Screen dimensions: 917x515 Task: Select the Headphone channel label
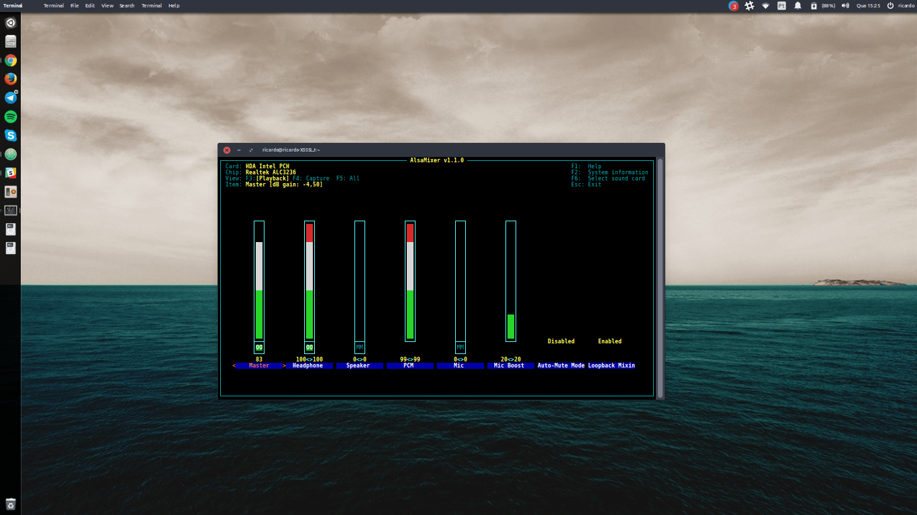(309, 366)
